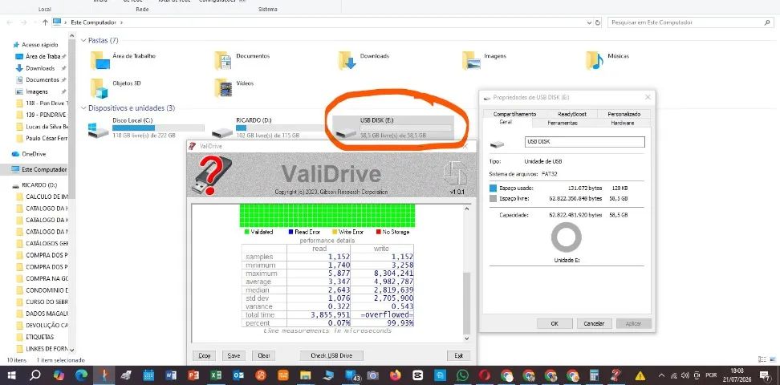Click the ValiDrive vertical scrollbar thumb
This screenshot has height=385, width=780.
(466, 303)
